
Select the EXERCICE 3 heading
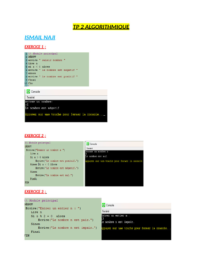click(x=36, y=192)
